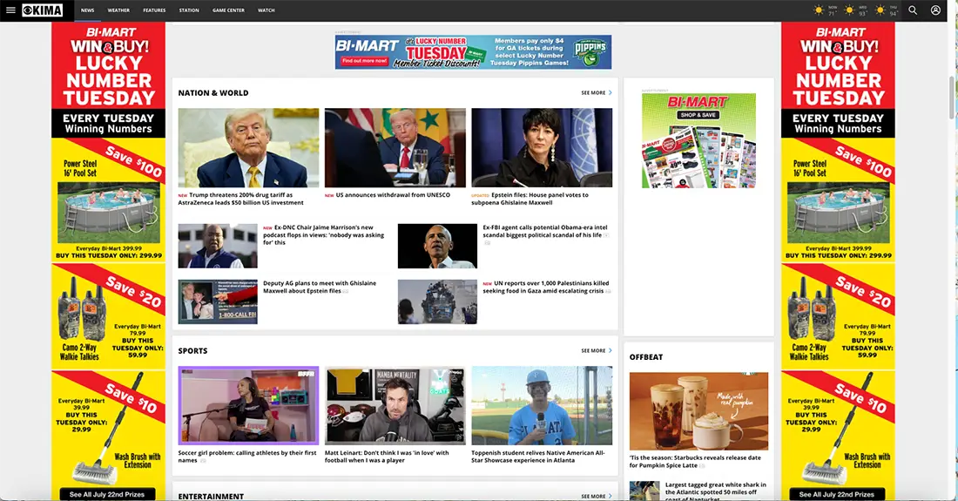Open the user account profile icon
The height and width of the screenshot is (501, 958).
[x=935, y=10]
